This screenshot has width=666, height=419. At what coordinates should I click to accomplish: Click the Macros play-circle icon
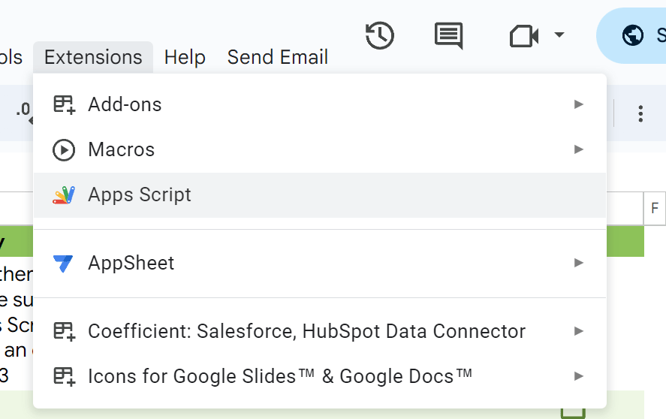[64, 150]
